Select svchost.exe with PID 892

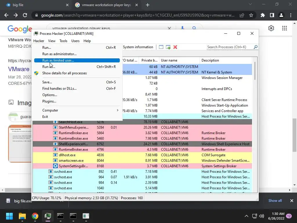[x=142, y=172]
